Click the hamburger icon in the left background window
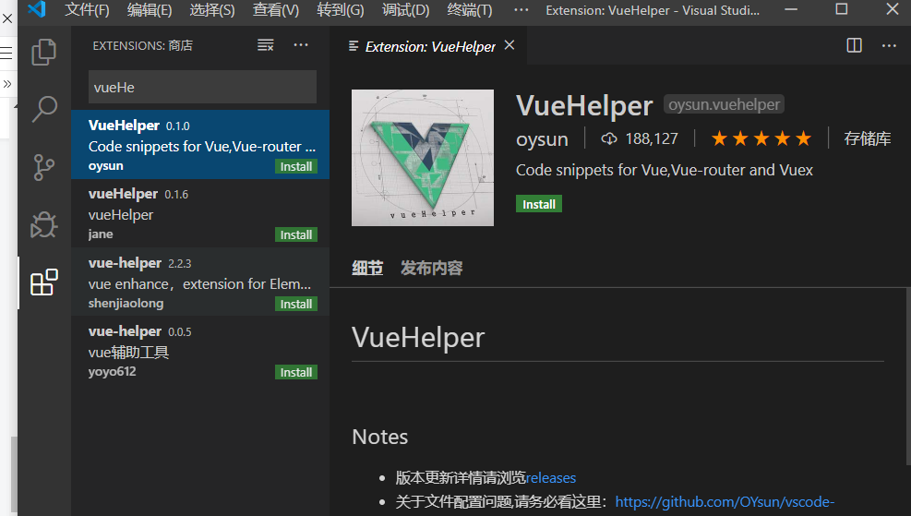911x516 pixels. click(x=6, y=53)
